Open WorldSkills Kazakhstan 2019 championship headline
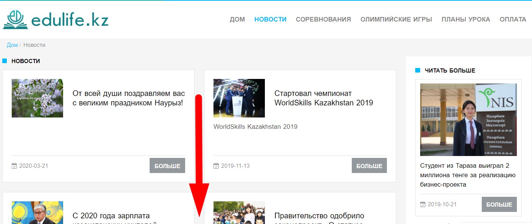This screenshot has width=532, height=224. (323, 98)
